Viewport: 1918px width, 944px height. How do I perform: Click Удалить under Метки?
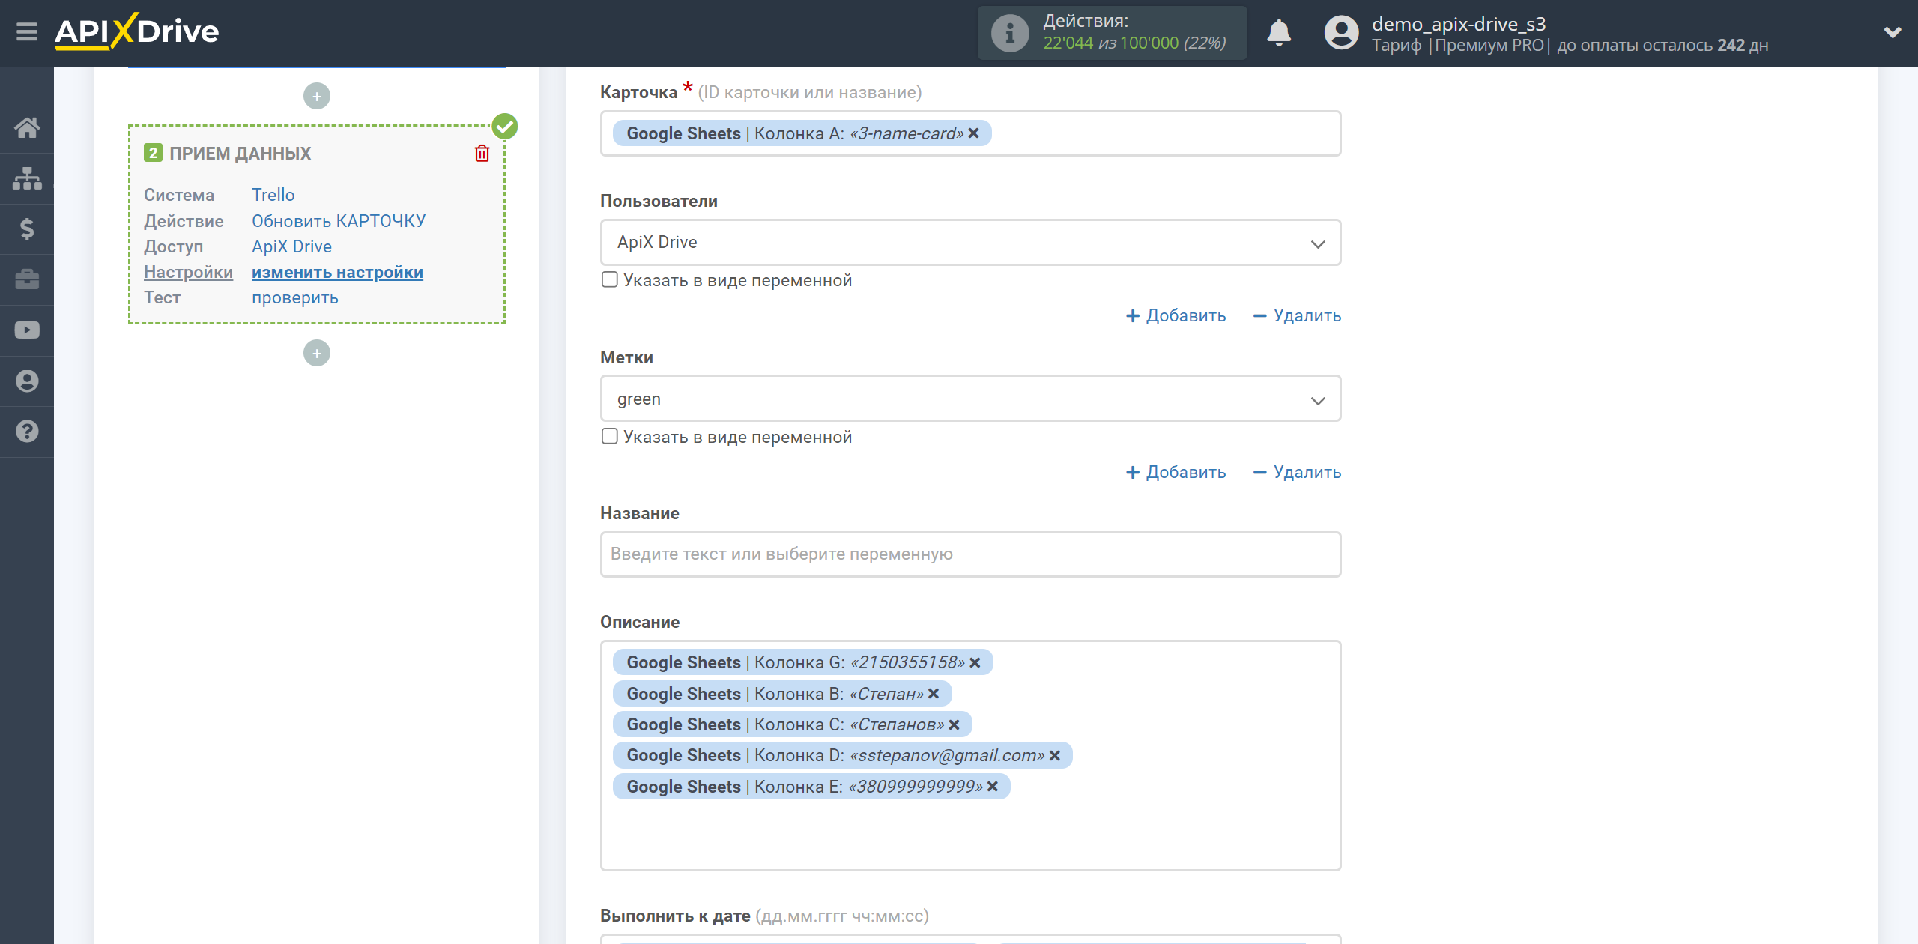(1297, 472)
